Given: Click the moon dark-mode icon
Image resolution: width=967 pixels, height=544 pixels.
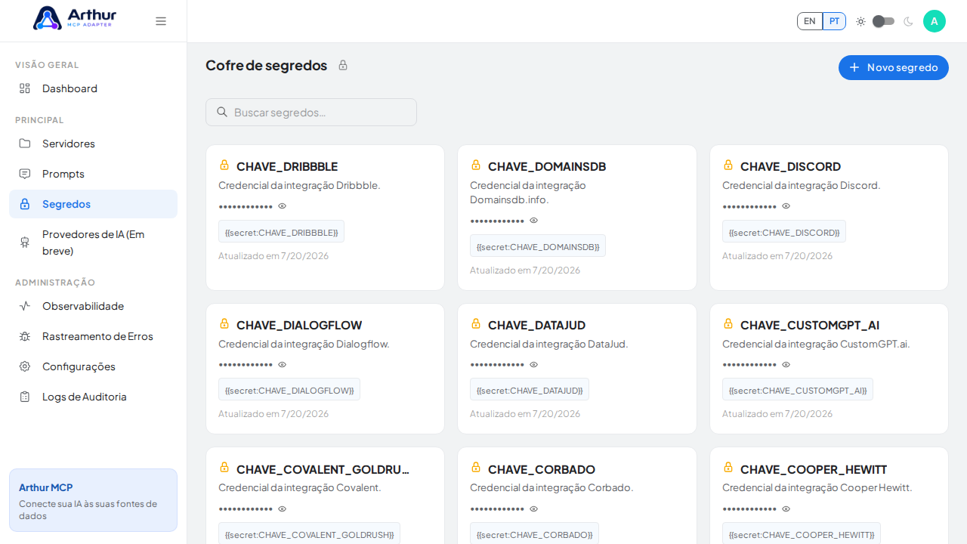Looking at the screenshot, I should point(908,21).
